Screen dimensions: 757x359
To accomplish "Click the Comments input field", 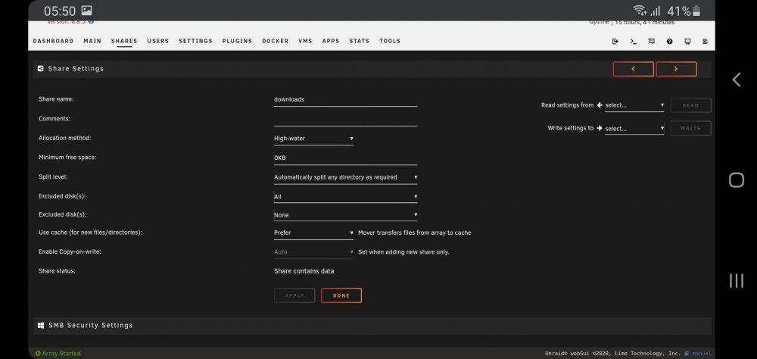I will click(x=346, y=120).
